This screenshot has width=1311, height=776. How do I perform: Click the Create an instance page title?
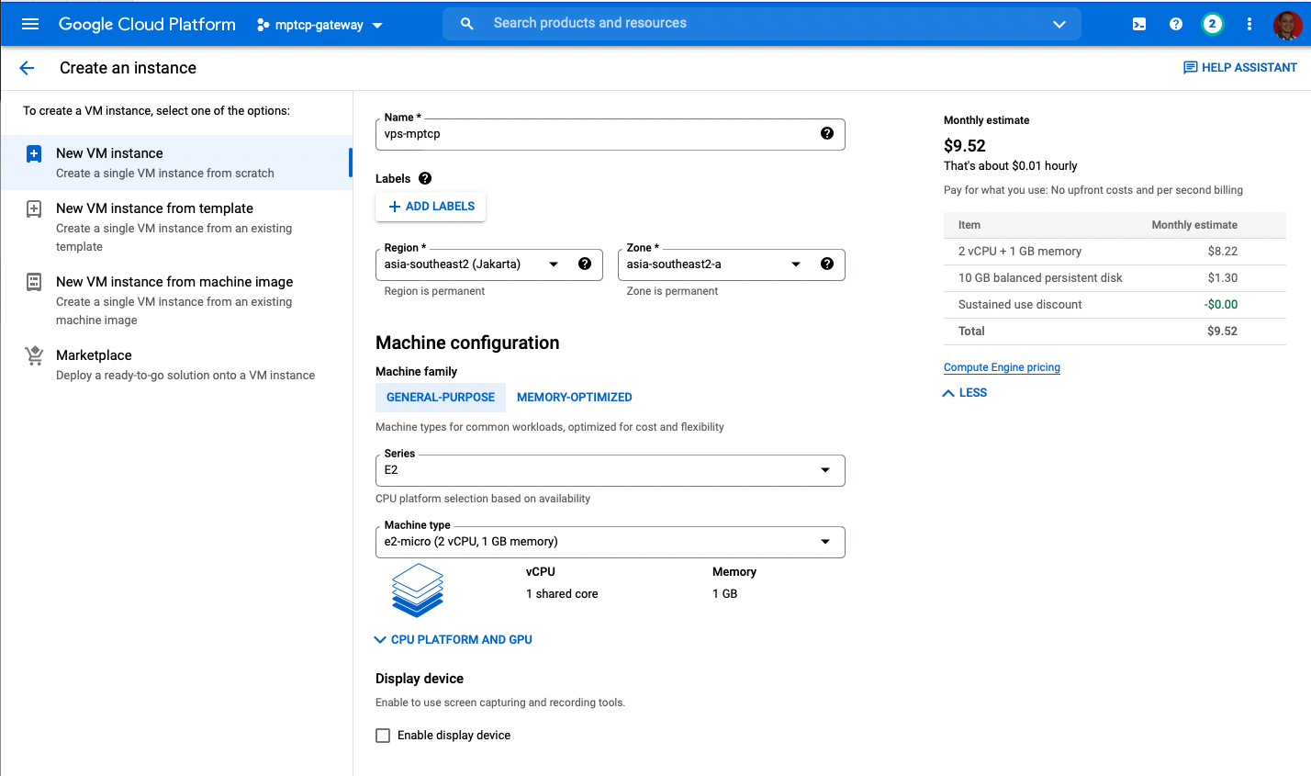[128, 68]
